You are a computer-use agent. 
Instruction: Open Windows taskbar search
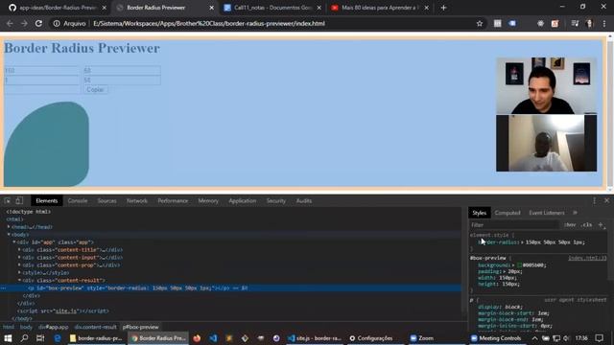pyautogui.click(x=24, y=338)
